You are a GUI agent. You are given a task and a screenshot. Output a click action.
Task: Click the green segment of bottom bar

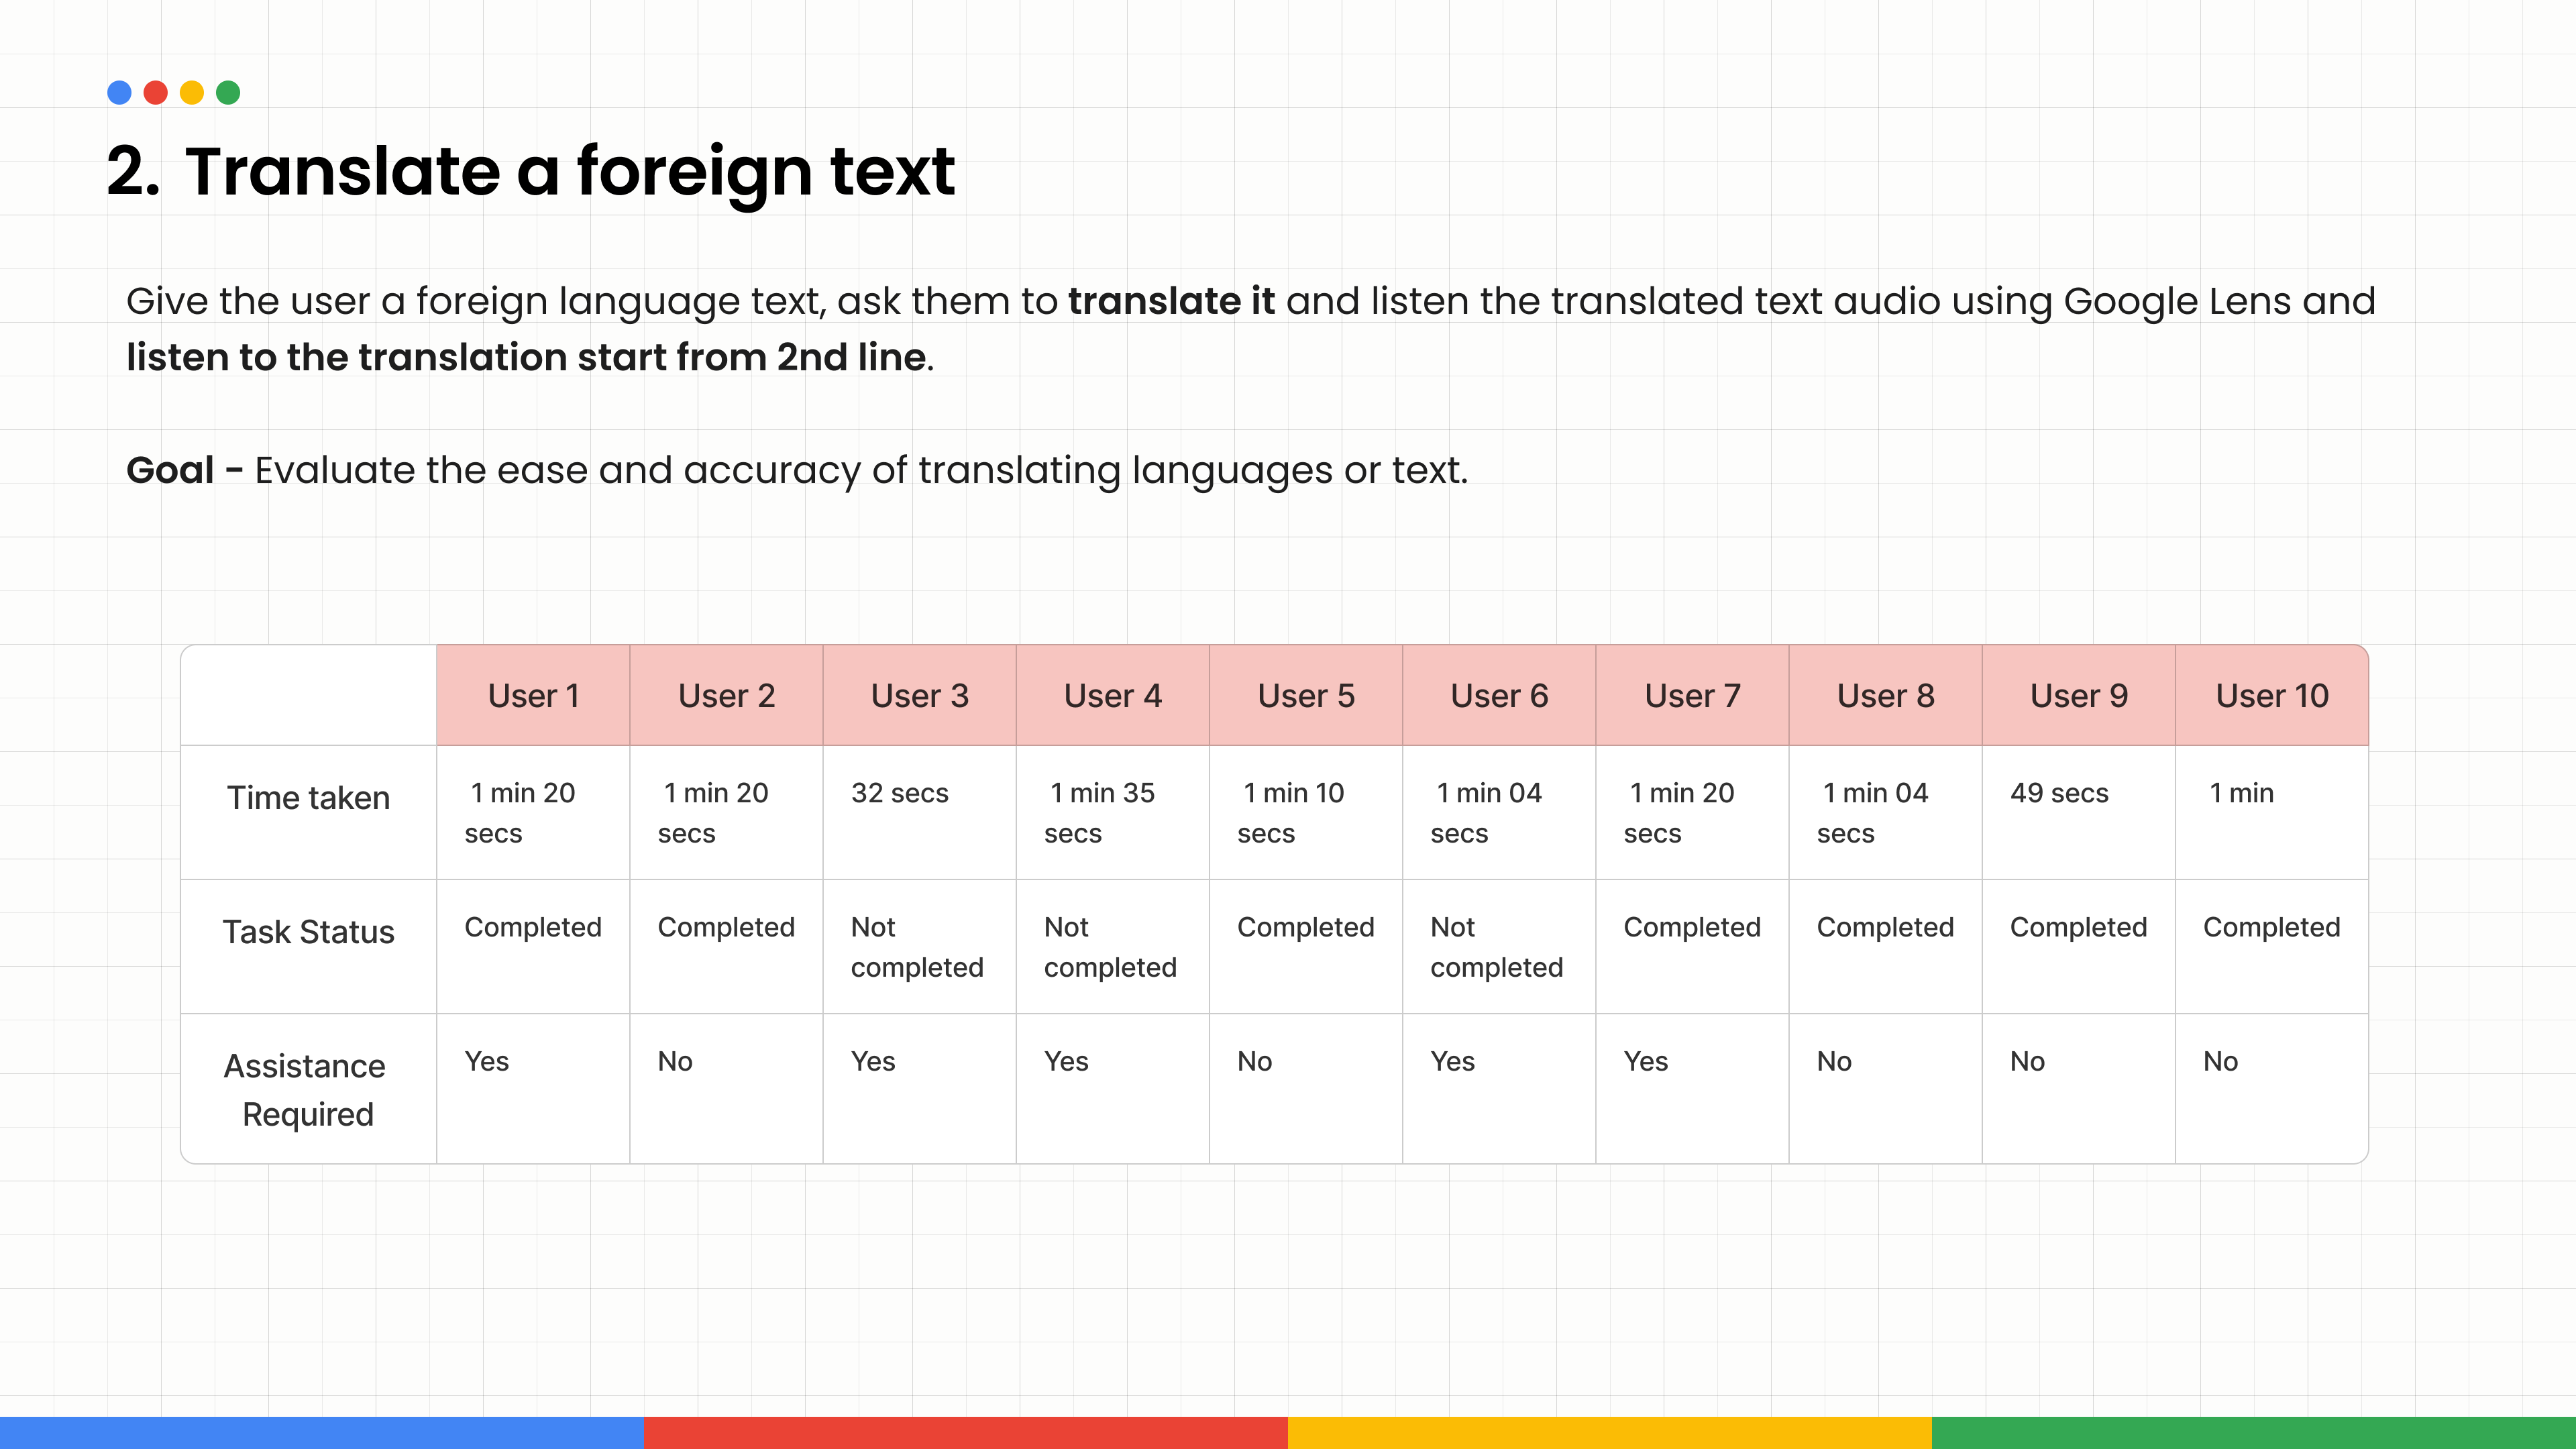tap(2253, 1432)
